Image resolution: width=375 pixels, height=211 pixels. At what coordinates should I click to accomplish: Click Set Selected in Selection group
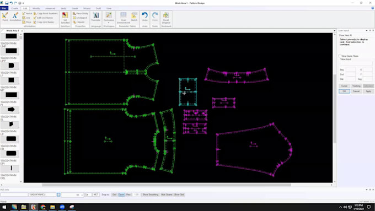[x=65, y=18]
